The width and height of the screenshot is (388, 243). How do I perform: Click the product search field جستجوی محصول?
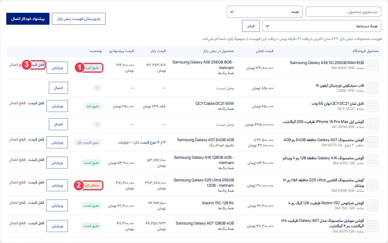tap(344, 12)
